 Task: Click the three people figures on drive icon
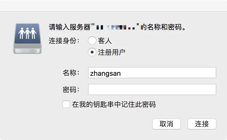click(27, 33)
